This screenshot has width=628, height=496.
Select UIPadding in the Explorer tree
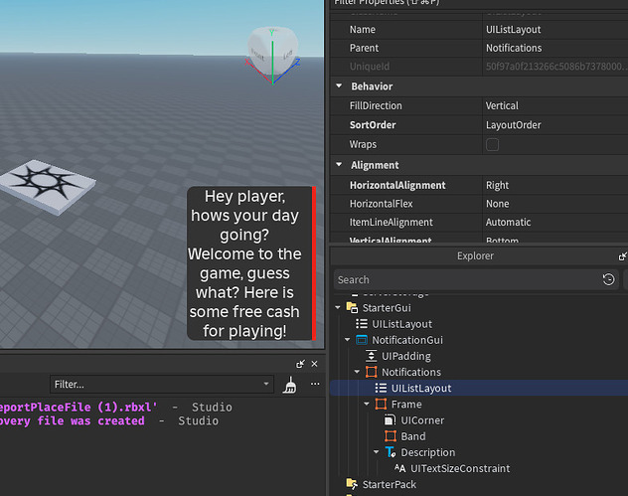click(406, 356)
